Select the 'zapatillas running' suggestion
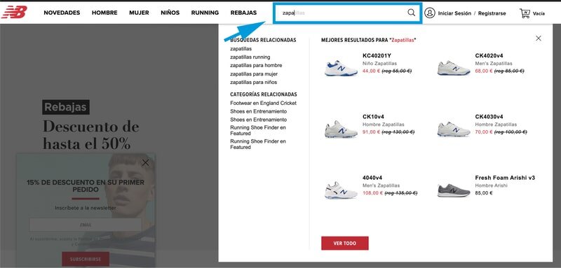561x268 pixels. click(x=250, y=57)
